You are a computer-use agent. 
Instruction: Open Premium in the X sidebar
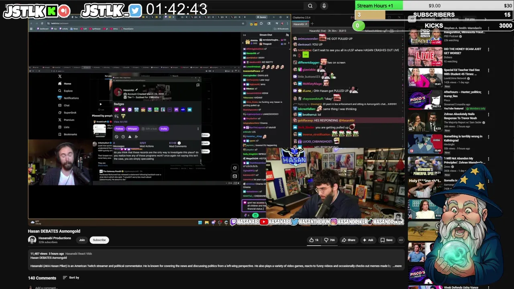[66, 120]
